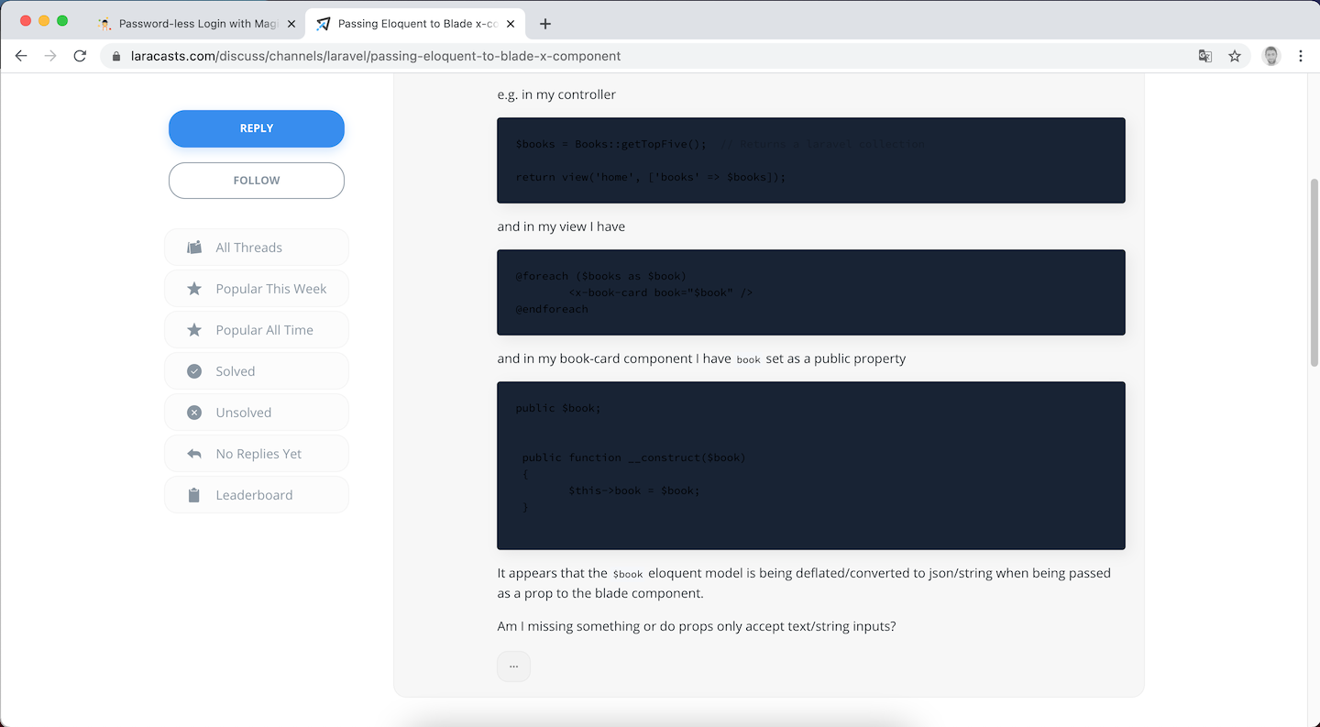Screen dimensions: 1320x727
Task: Filter by Unsolved threads
Action: 257,413
